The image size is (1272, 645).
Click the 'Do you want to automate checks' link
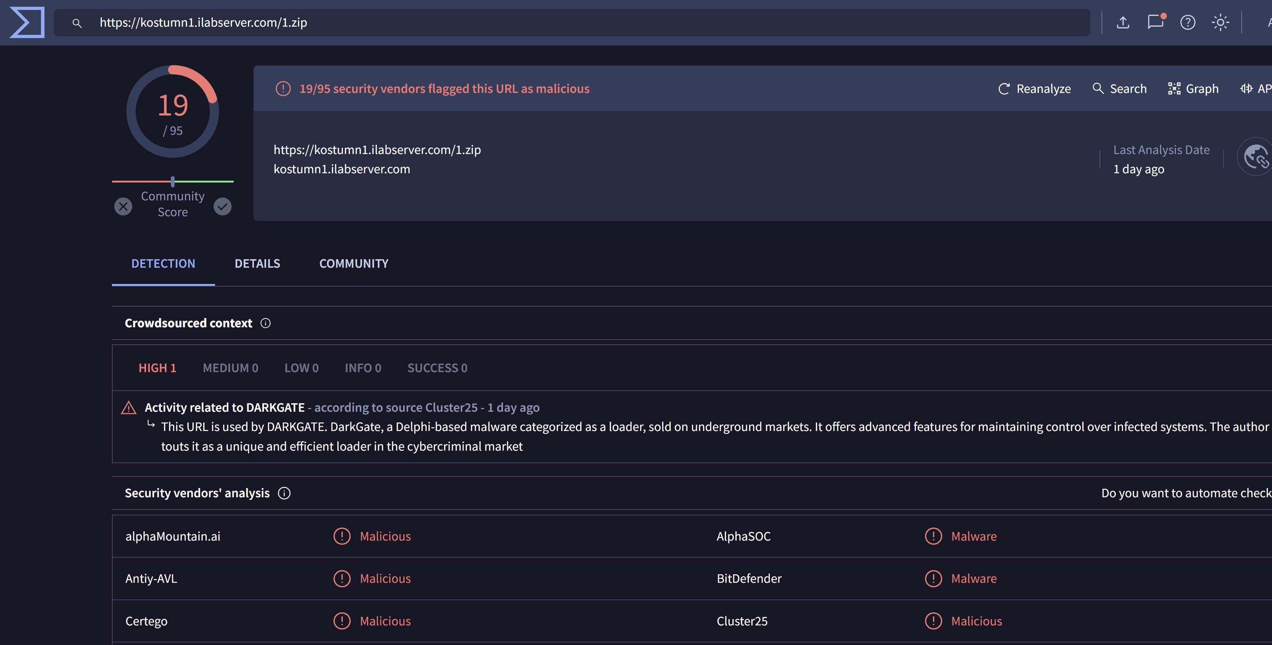[1187, 493]
